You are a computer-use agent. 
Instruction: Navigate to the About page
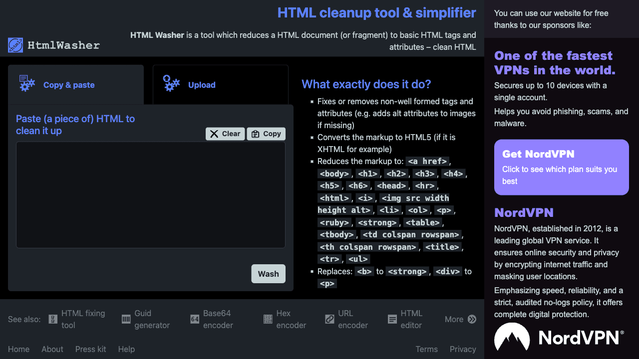[x=52, y=349]
